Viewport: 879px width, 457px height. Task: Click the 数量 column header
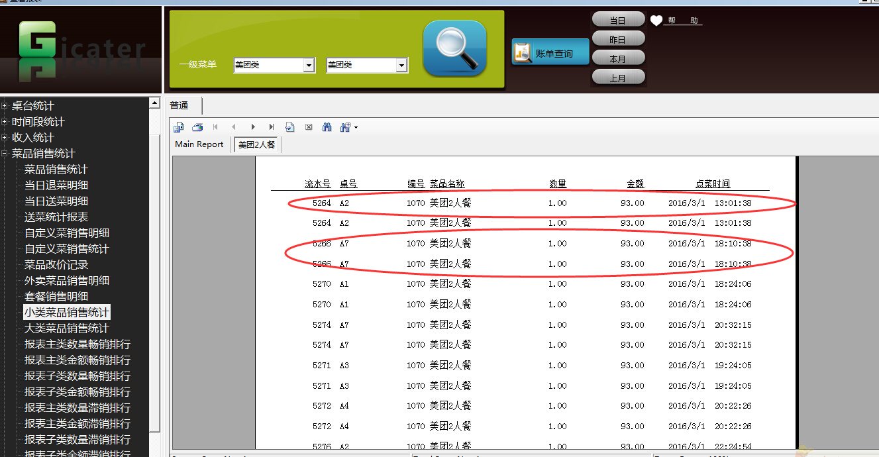click(558, 184)
